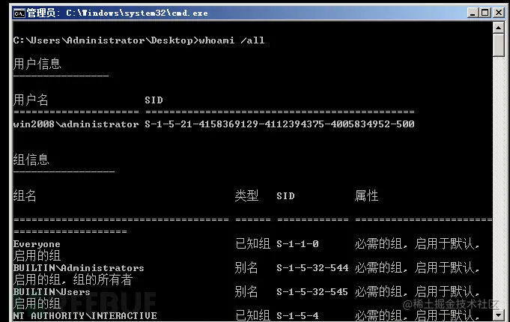Click the 'Everyone' group name
The image size is (510, 322).
click(x=37, y=244)
